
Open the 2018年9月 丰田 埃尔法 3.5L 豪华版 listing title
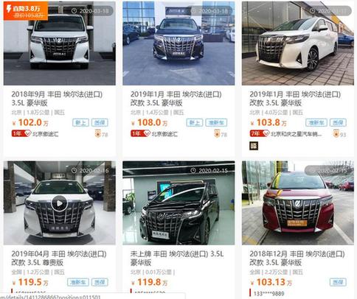tap(57, 99)
